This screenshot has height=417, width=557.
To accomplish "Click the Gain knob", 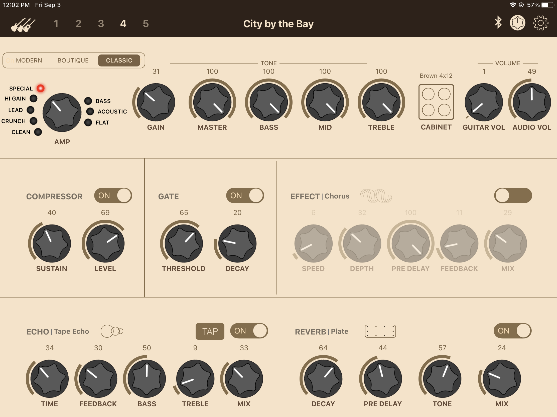I will [156, 102].
